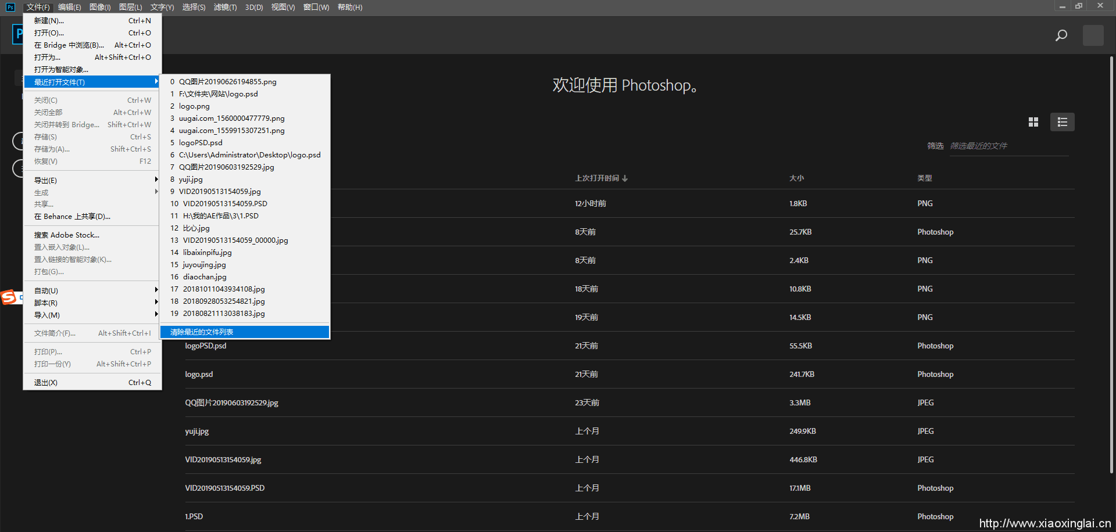1116x532 pixels.
Task: Open recent file 5 logoPSD.psd
Action: [245, 143]
